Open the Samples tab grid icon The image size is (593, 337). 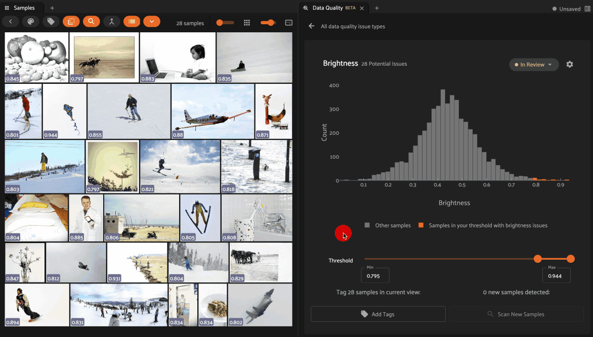pyautogui.click(x=7, y=8)
